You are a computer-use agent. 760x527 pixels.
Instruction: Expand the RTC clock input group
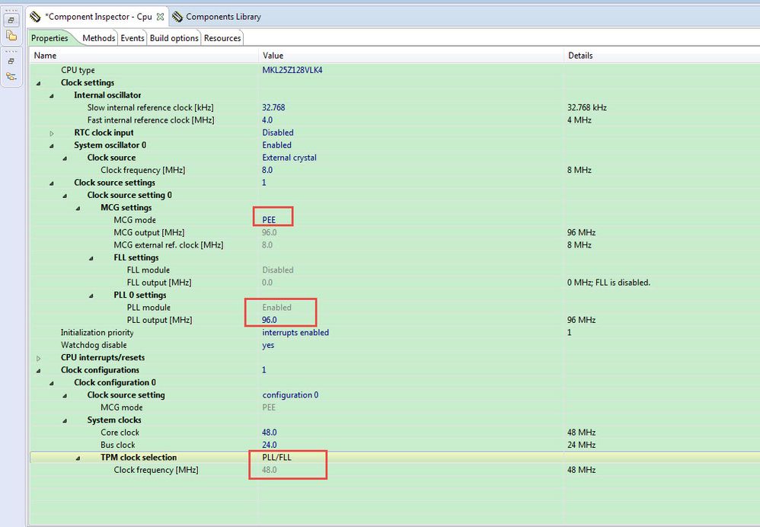point(51,133)
